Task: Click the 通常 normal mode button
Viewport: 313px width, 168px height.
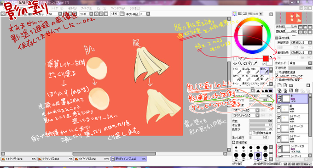Action: 114,14
